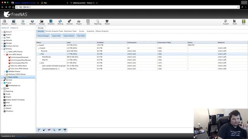The image size is (248, 139).
Task: Expand Apple (AFP) Shares node
Action: [x=4, y=52]
